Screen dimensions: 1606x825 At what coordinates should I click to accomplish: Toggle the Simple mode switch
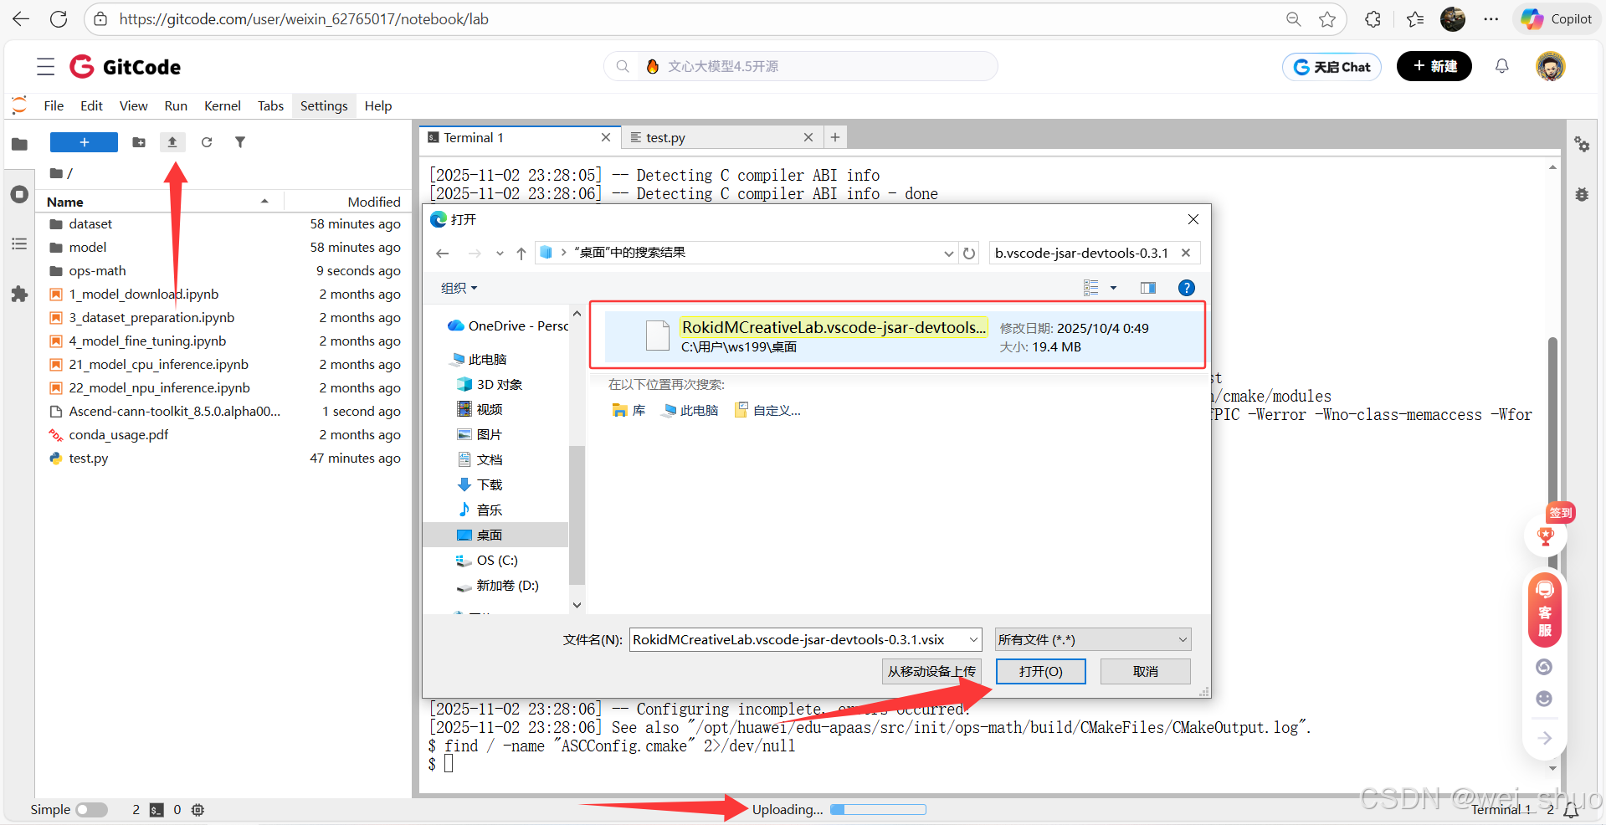point(92,810)
